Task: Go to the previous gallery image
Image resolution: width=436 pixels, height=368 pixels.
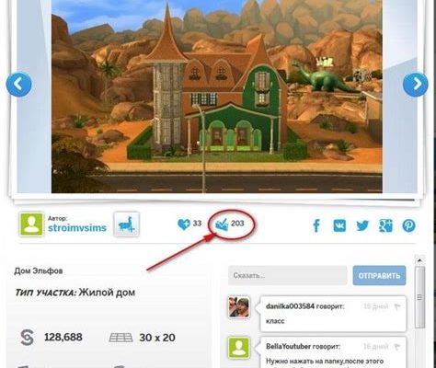Action: click(18, 84)
